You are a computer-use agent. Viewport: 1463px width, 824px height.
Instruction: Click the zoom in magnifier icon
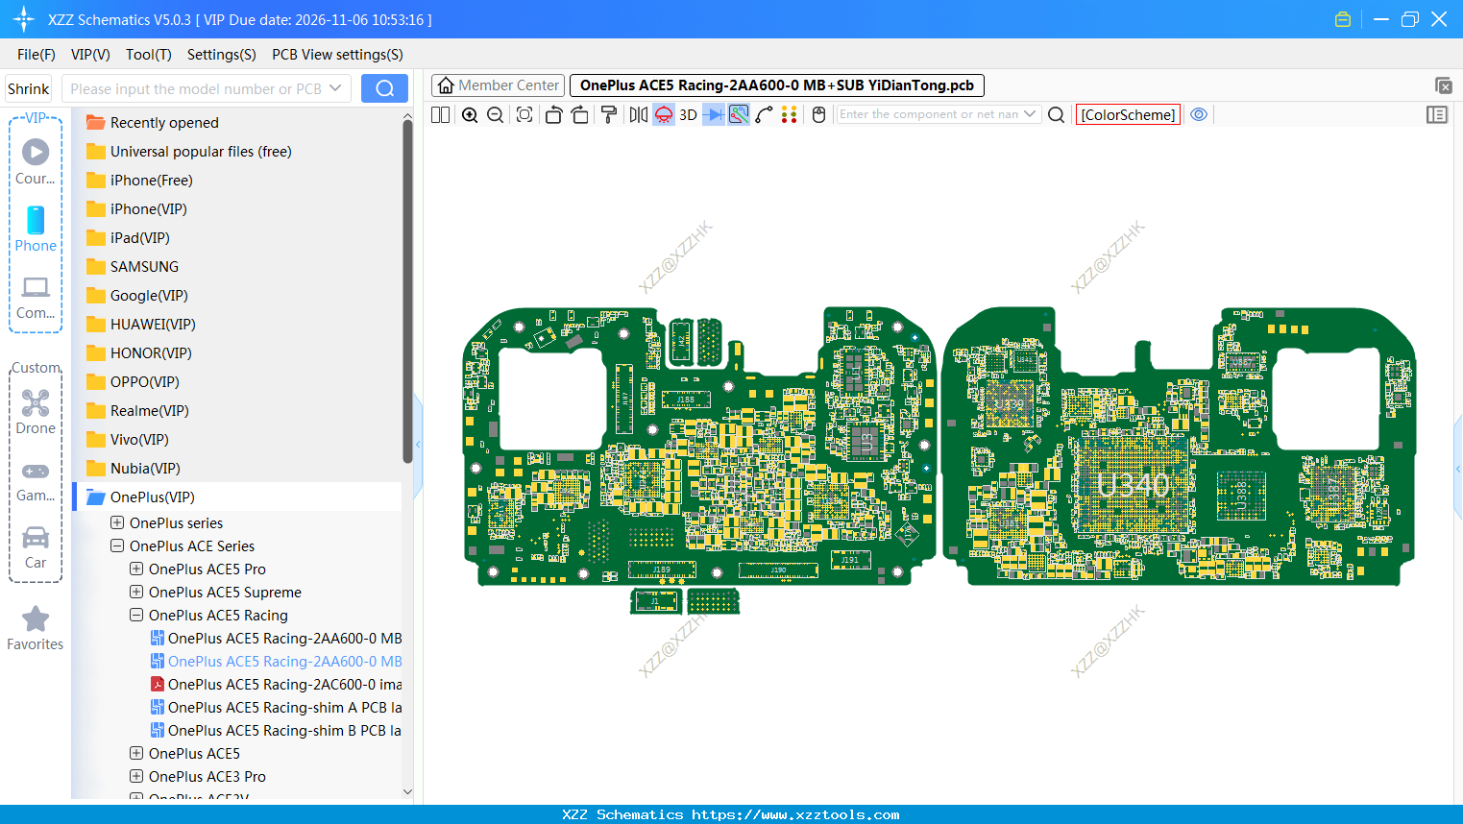click(x=470, y=115)
